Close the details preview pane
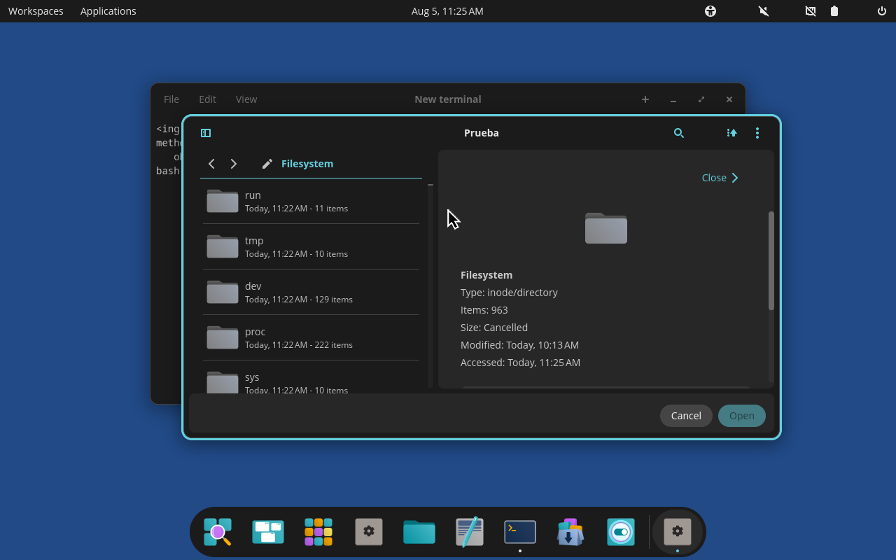This screenshot has width=896, height=560. [x=720, y=178]
